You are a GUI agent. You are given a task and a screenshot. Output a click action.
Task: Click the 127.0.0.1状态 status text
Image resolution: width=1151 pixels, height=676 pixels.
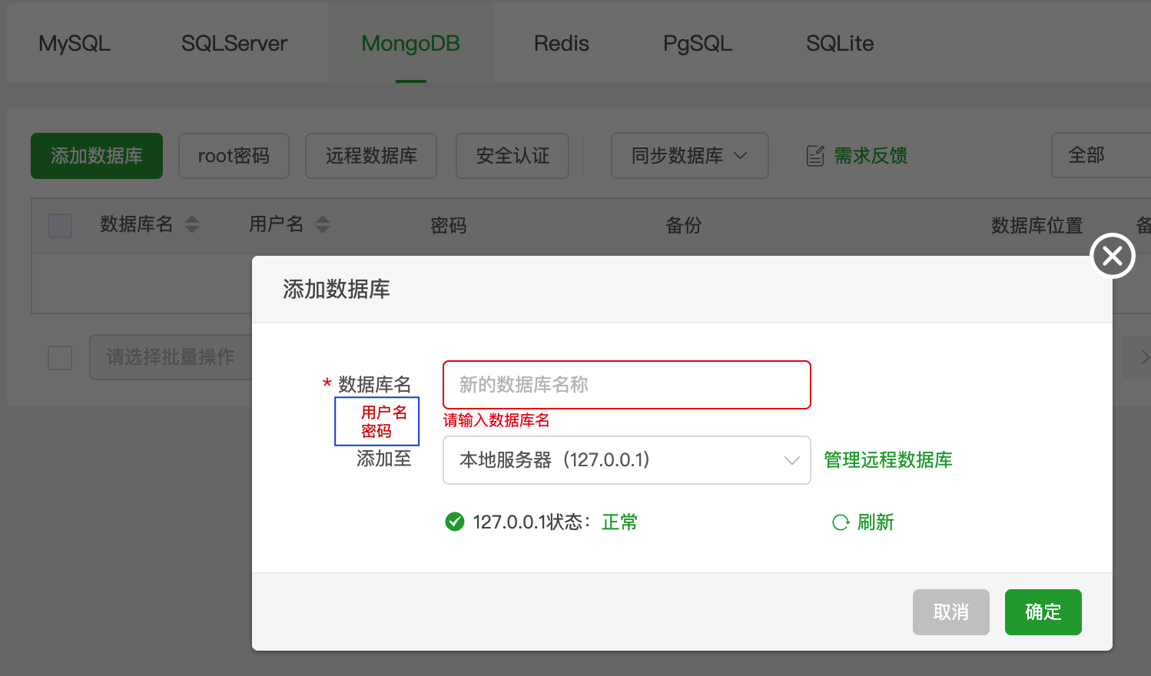(x=532, y=522)
